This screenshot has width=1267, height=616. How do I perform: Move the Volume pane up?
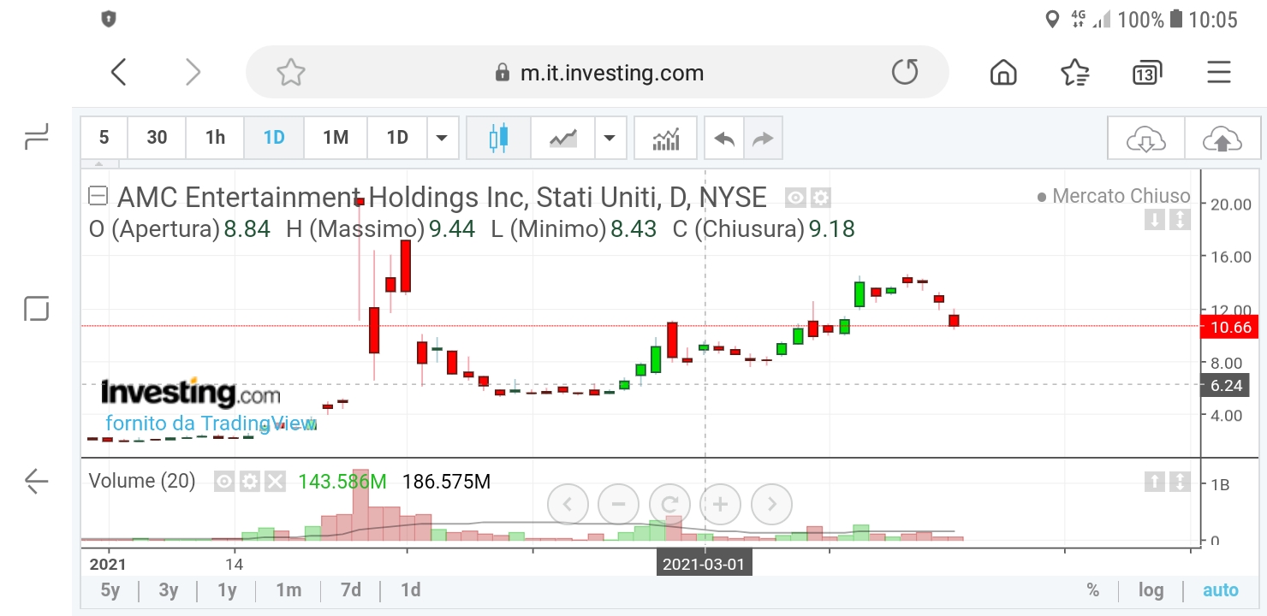click(x=1155, y=482)
